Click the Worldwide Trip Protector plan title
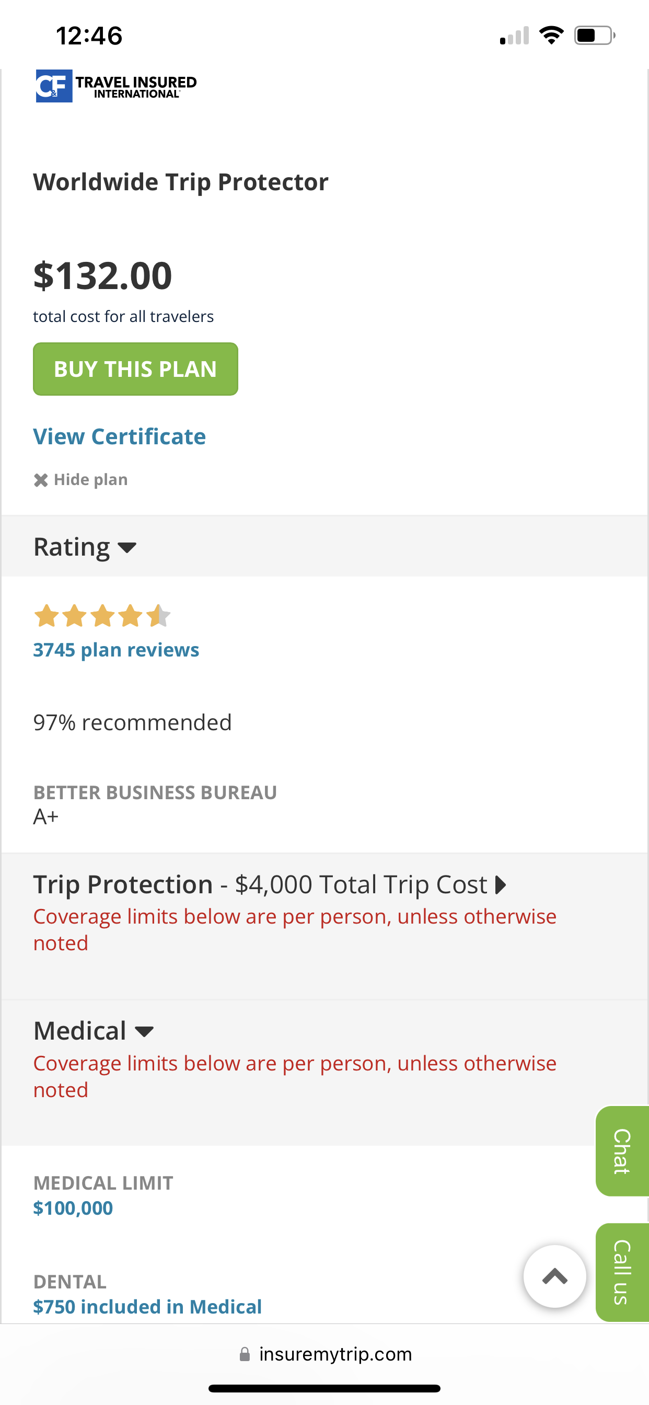 (x=180, y=182)
